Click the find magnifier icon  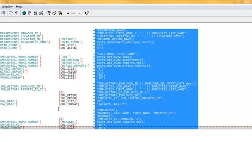pos(48,13)
